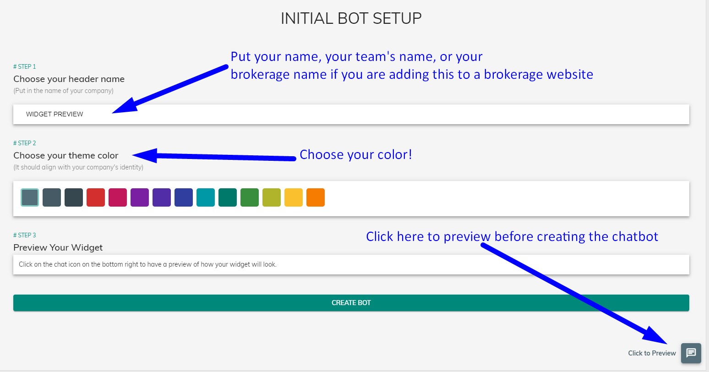Click the WIDGET PREVIEW header name field
The image size is (709, 372).
351,114
